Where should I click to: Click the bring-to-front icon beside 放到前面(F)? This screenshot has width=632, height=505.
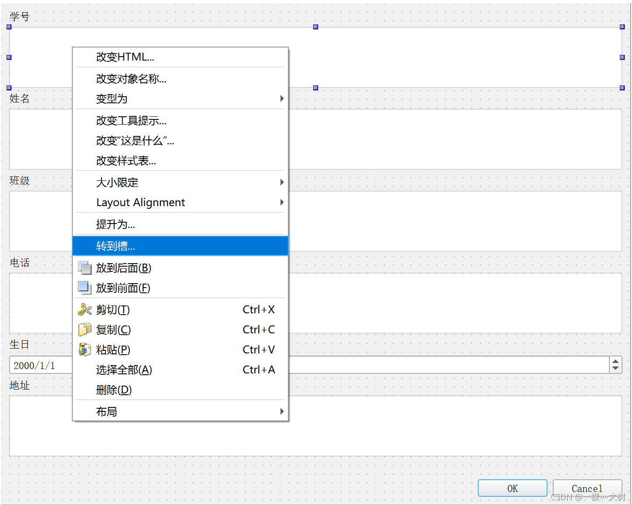[84, 288]
